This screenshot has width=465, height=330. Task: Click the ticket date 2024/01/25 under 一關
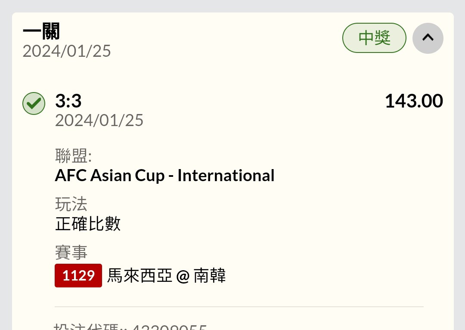point(67,51)
